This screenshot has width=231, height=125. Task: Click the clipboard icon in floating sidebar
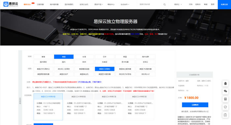coord(225,115)
